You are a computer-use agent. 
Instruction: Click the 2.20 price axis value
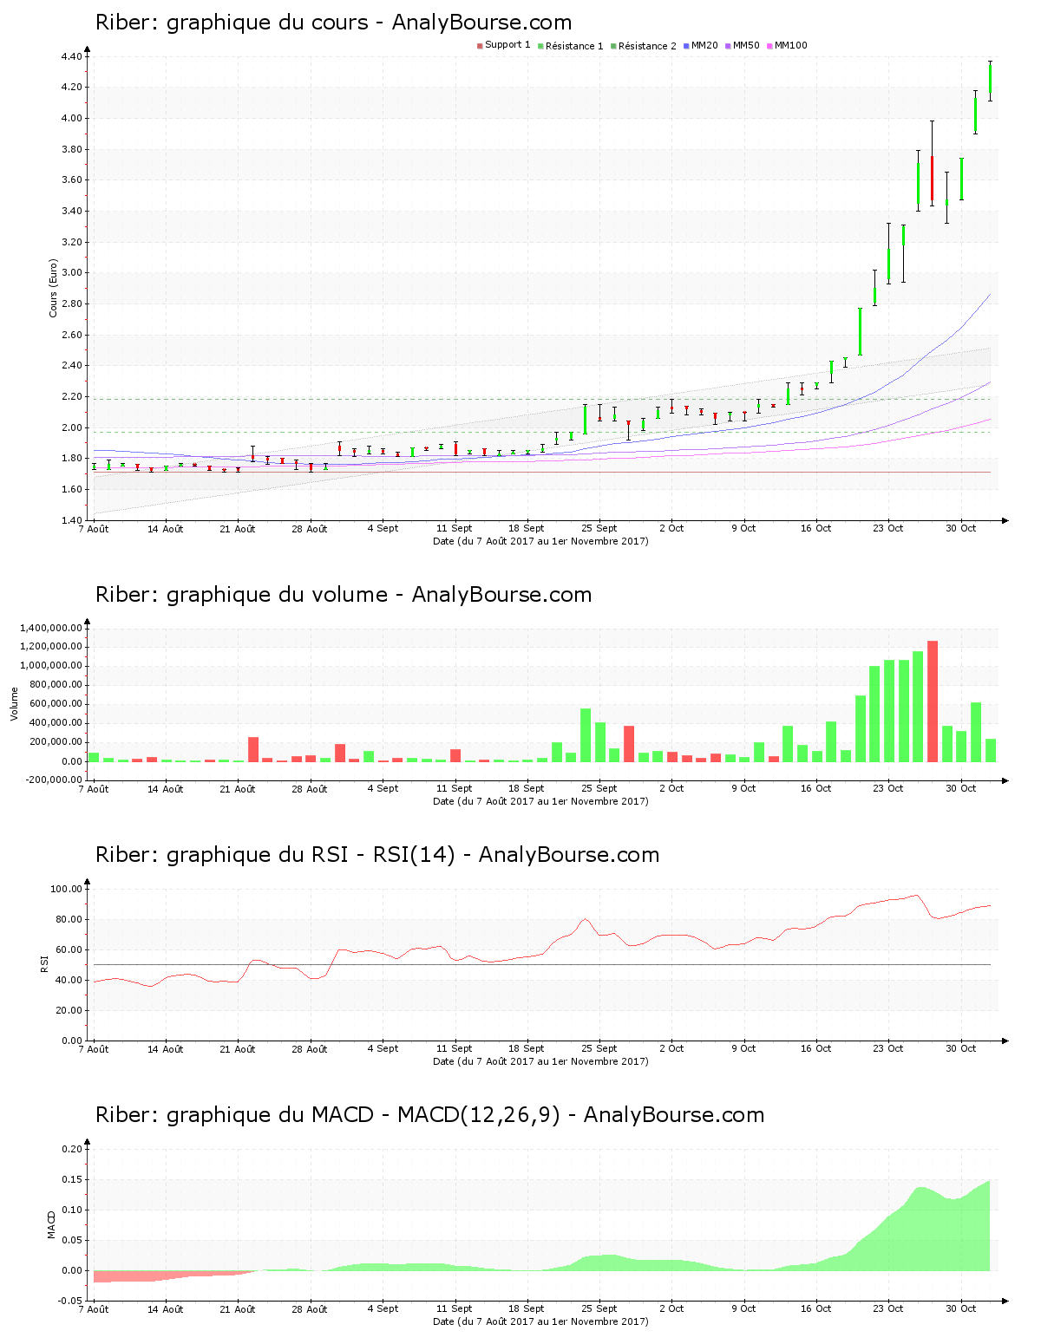(x=71, y=396)
